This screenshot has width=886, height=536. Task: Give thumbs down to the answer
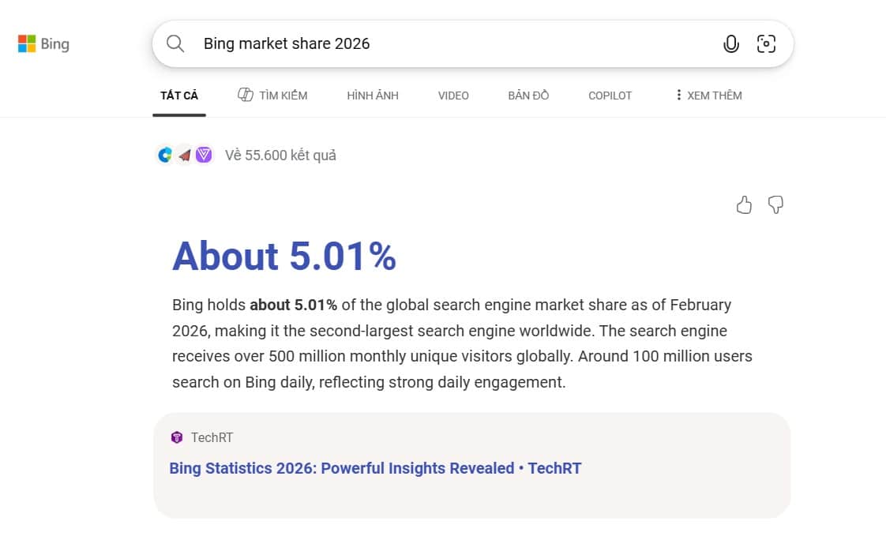pyautogui.click(x=776, y=206)
